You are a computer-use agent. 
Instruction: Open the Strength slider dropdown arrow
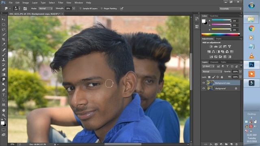click(x=74, y=9)
